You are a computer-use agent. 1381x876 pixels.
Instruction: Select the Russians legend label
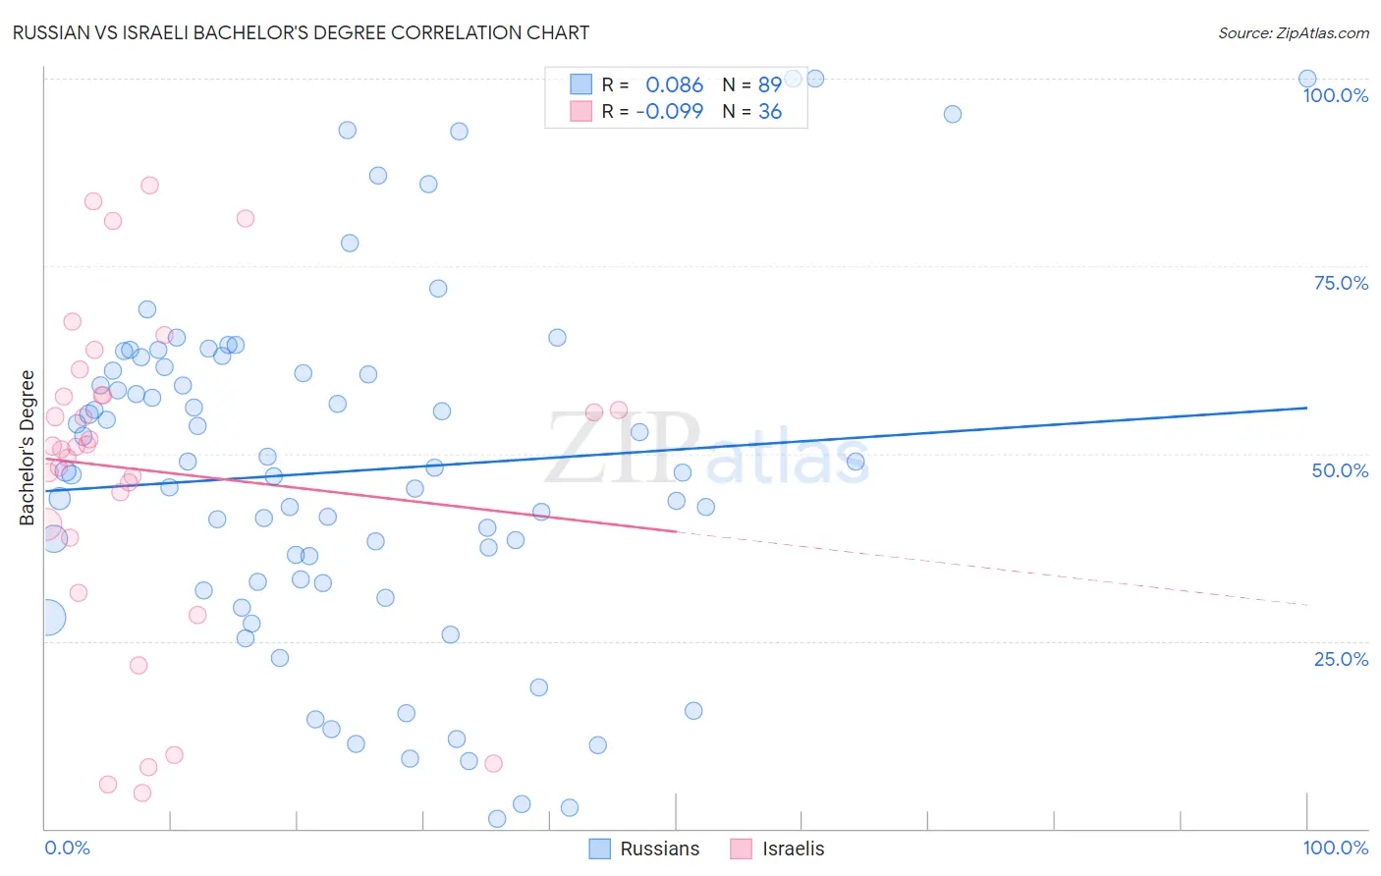(x=660, y=849)
